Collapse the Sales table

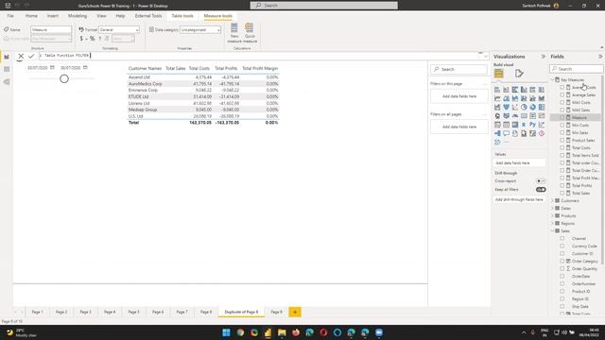[x=552, y=230]
